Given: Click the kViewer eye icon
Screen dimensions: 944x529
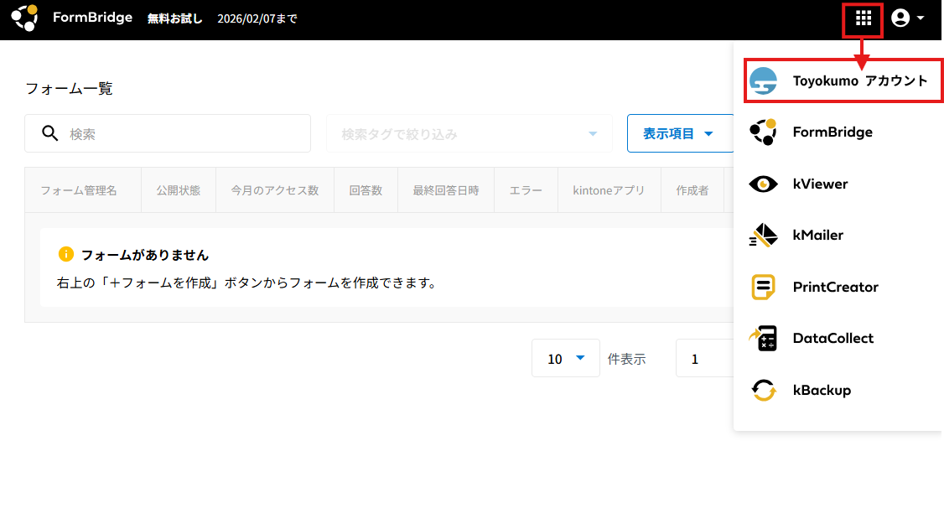Looking at the screenshot, I should pos(763,184).
